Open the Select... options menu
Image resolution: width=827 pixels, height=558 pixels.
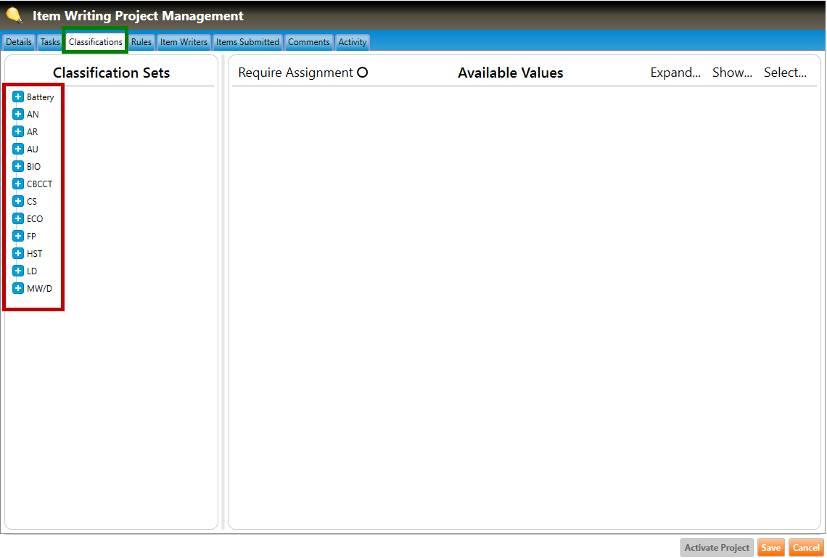click(x=785, y=73)
